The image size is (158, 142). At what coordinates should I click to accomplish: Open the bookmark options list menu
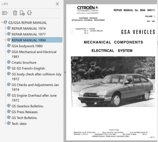5,13
